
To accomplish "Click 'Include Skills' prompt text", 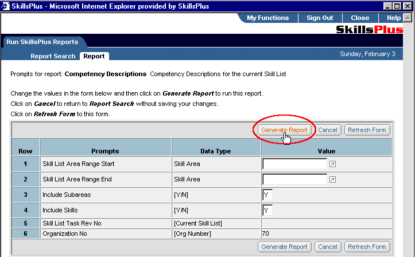I will tap(60, 210).
